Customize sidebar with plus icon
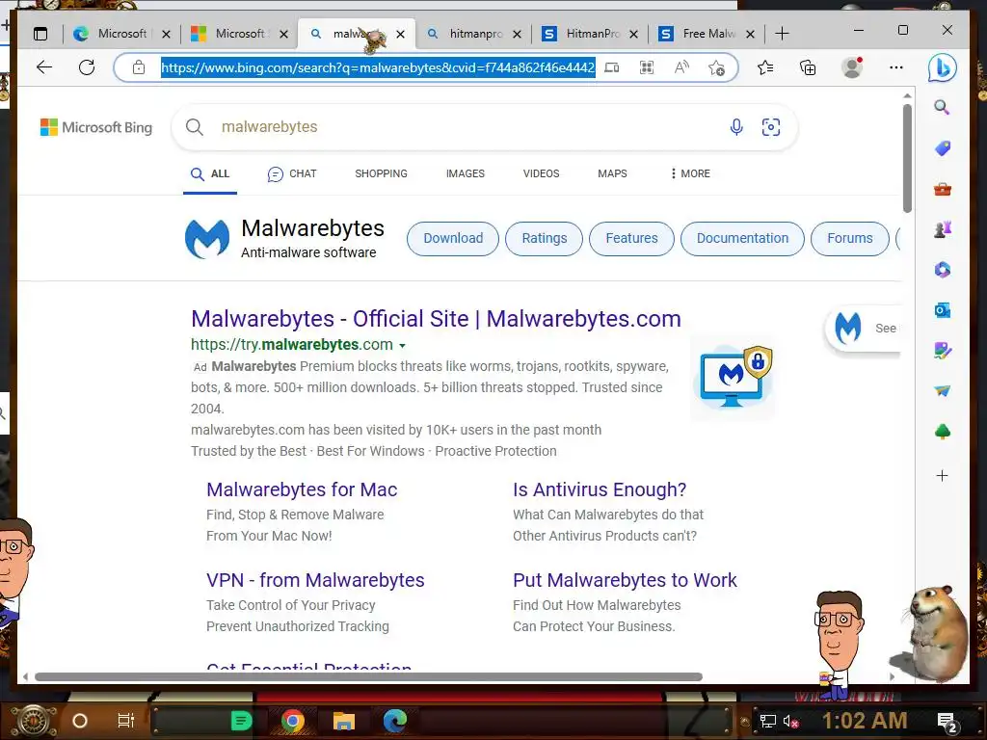Viewport: 987px width, 740px height. (943, 476)
